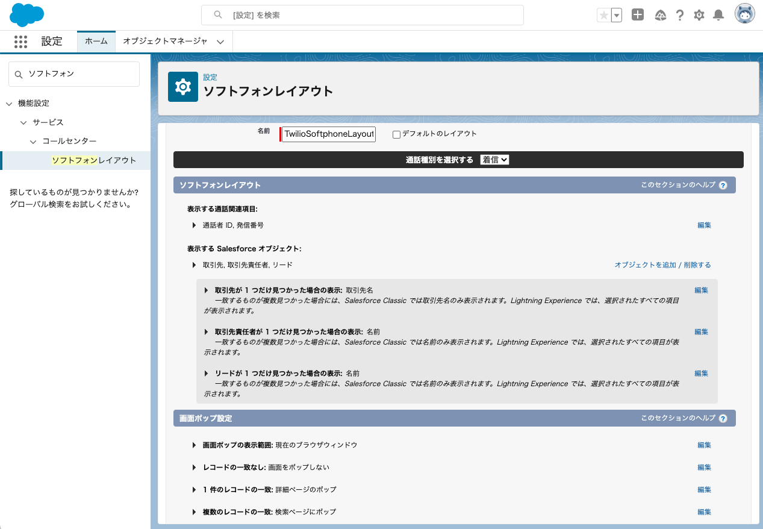This screenshot has width=763, height=529.
Task: Open the 着信 call type dropdown
Action: [494, 159]
